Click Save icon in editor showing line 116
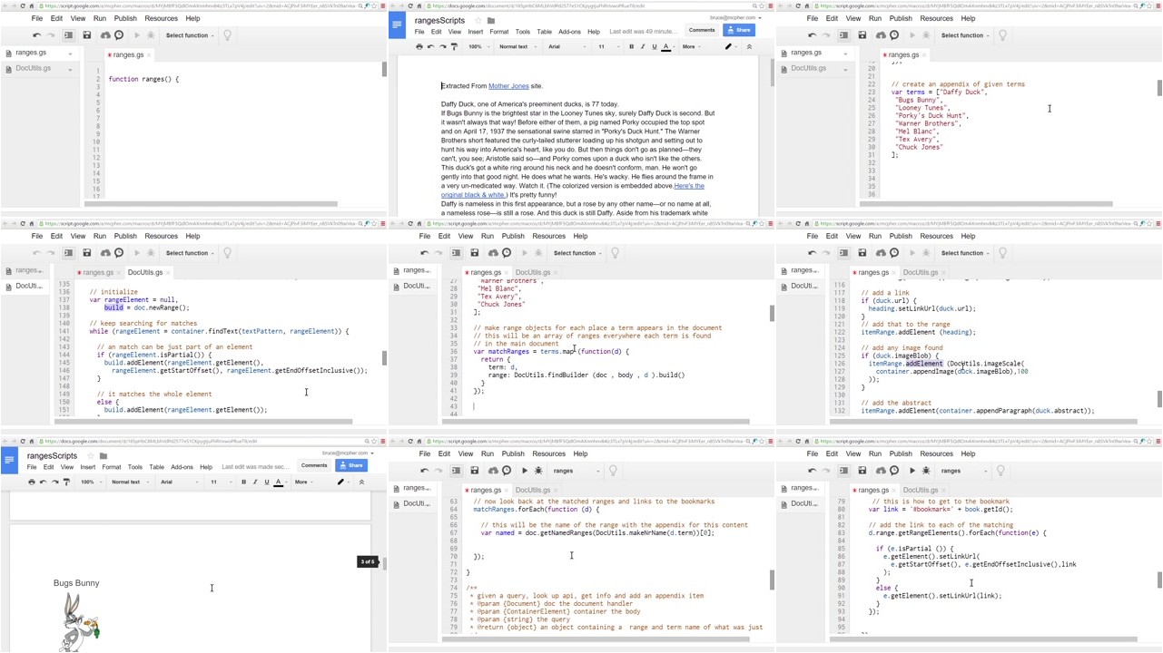 point(862,253)
